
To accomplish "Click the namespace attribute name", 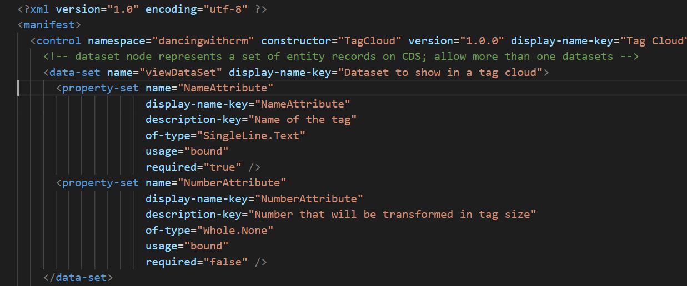I will [117, 41].
